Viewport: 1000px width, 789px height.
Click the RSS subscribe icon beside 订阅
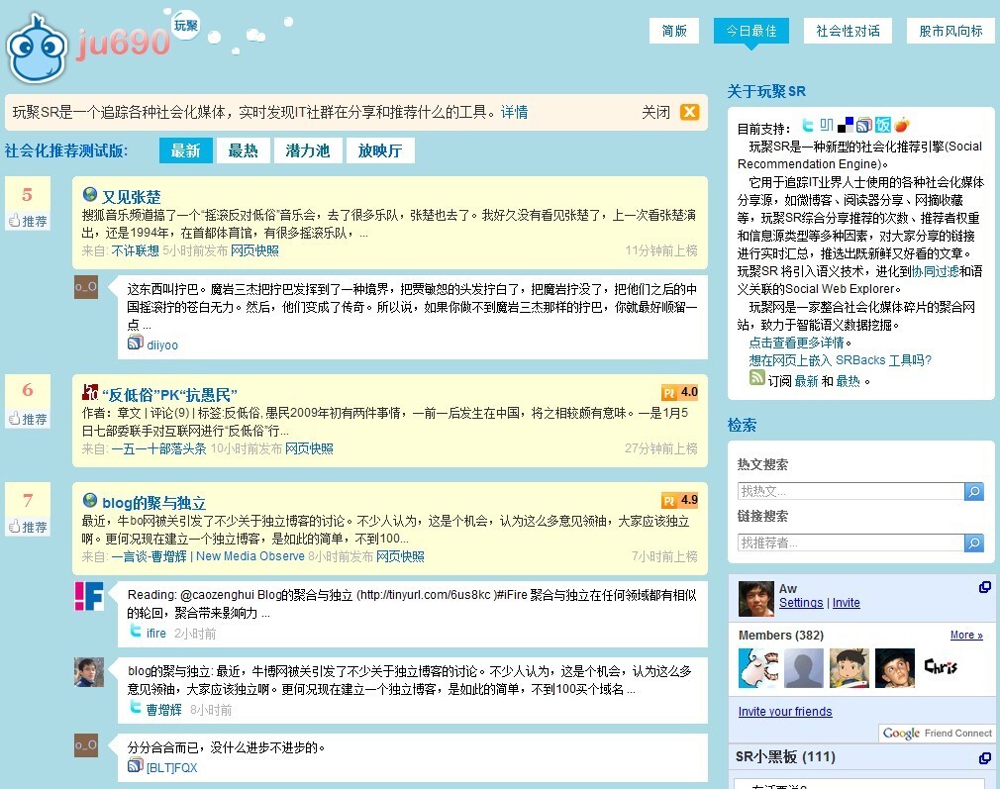tap(757, 378)
